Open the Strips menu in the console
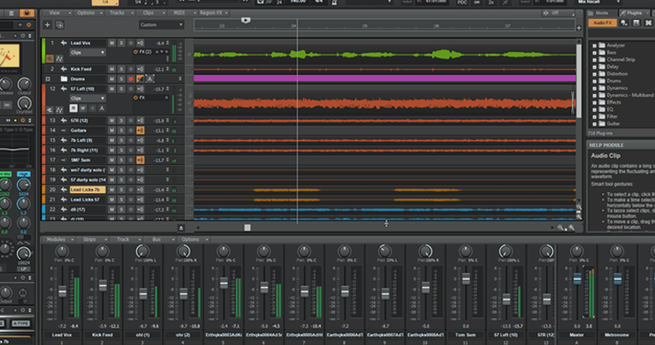This screenshot has height=345, width=655. click(90, 240)
